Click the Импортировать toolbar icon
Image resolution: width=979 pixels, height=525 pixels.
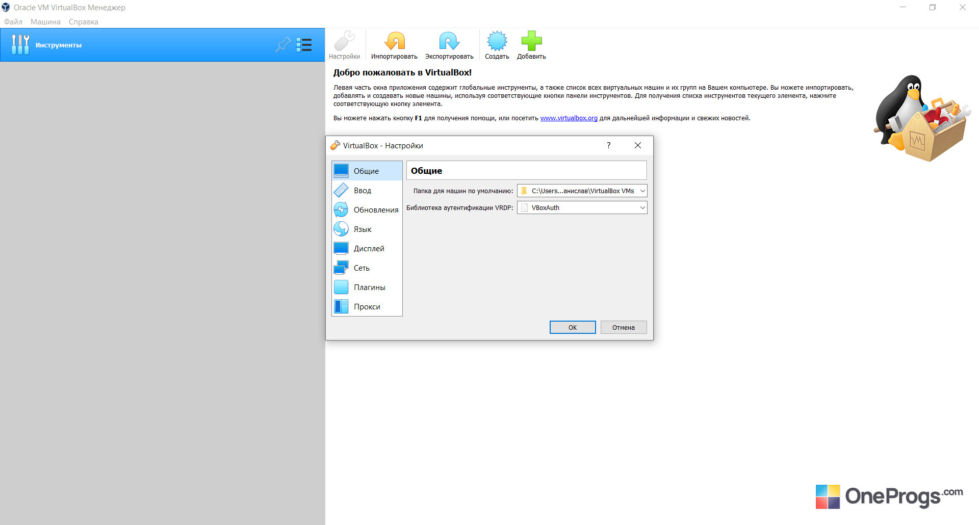pos(394,41)
